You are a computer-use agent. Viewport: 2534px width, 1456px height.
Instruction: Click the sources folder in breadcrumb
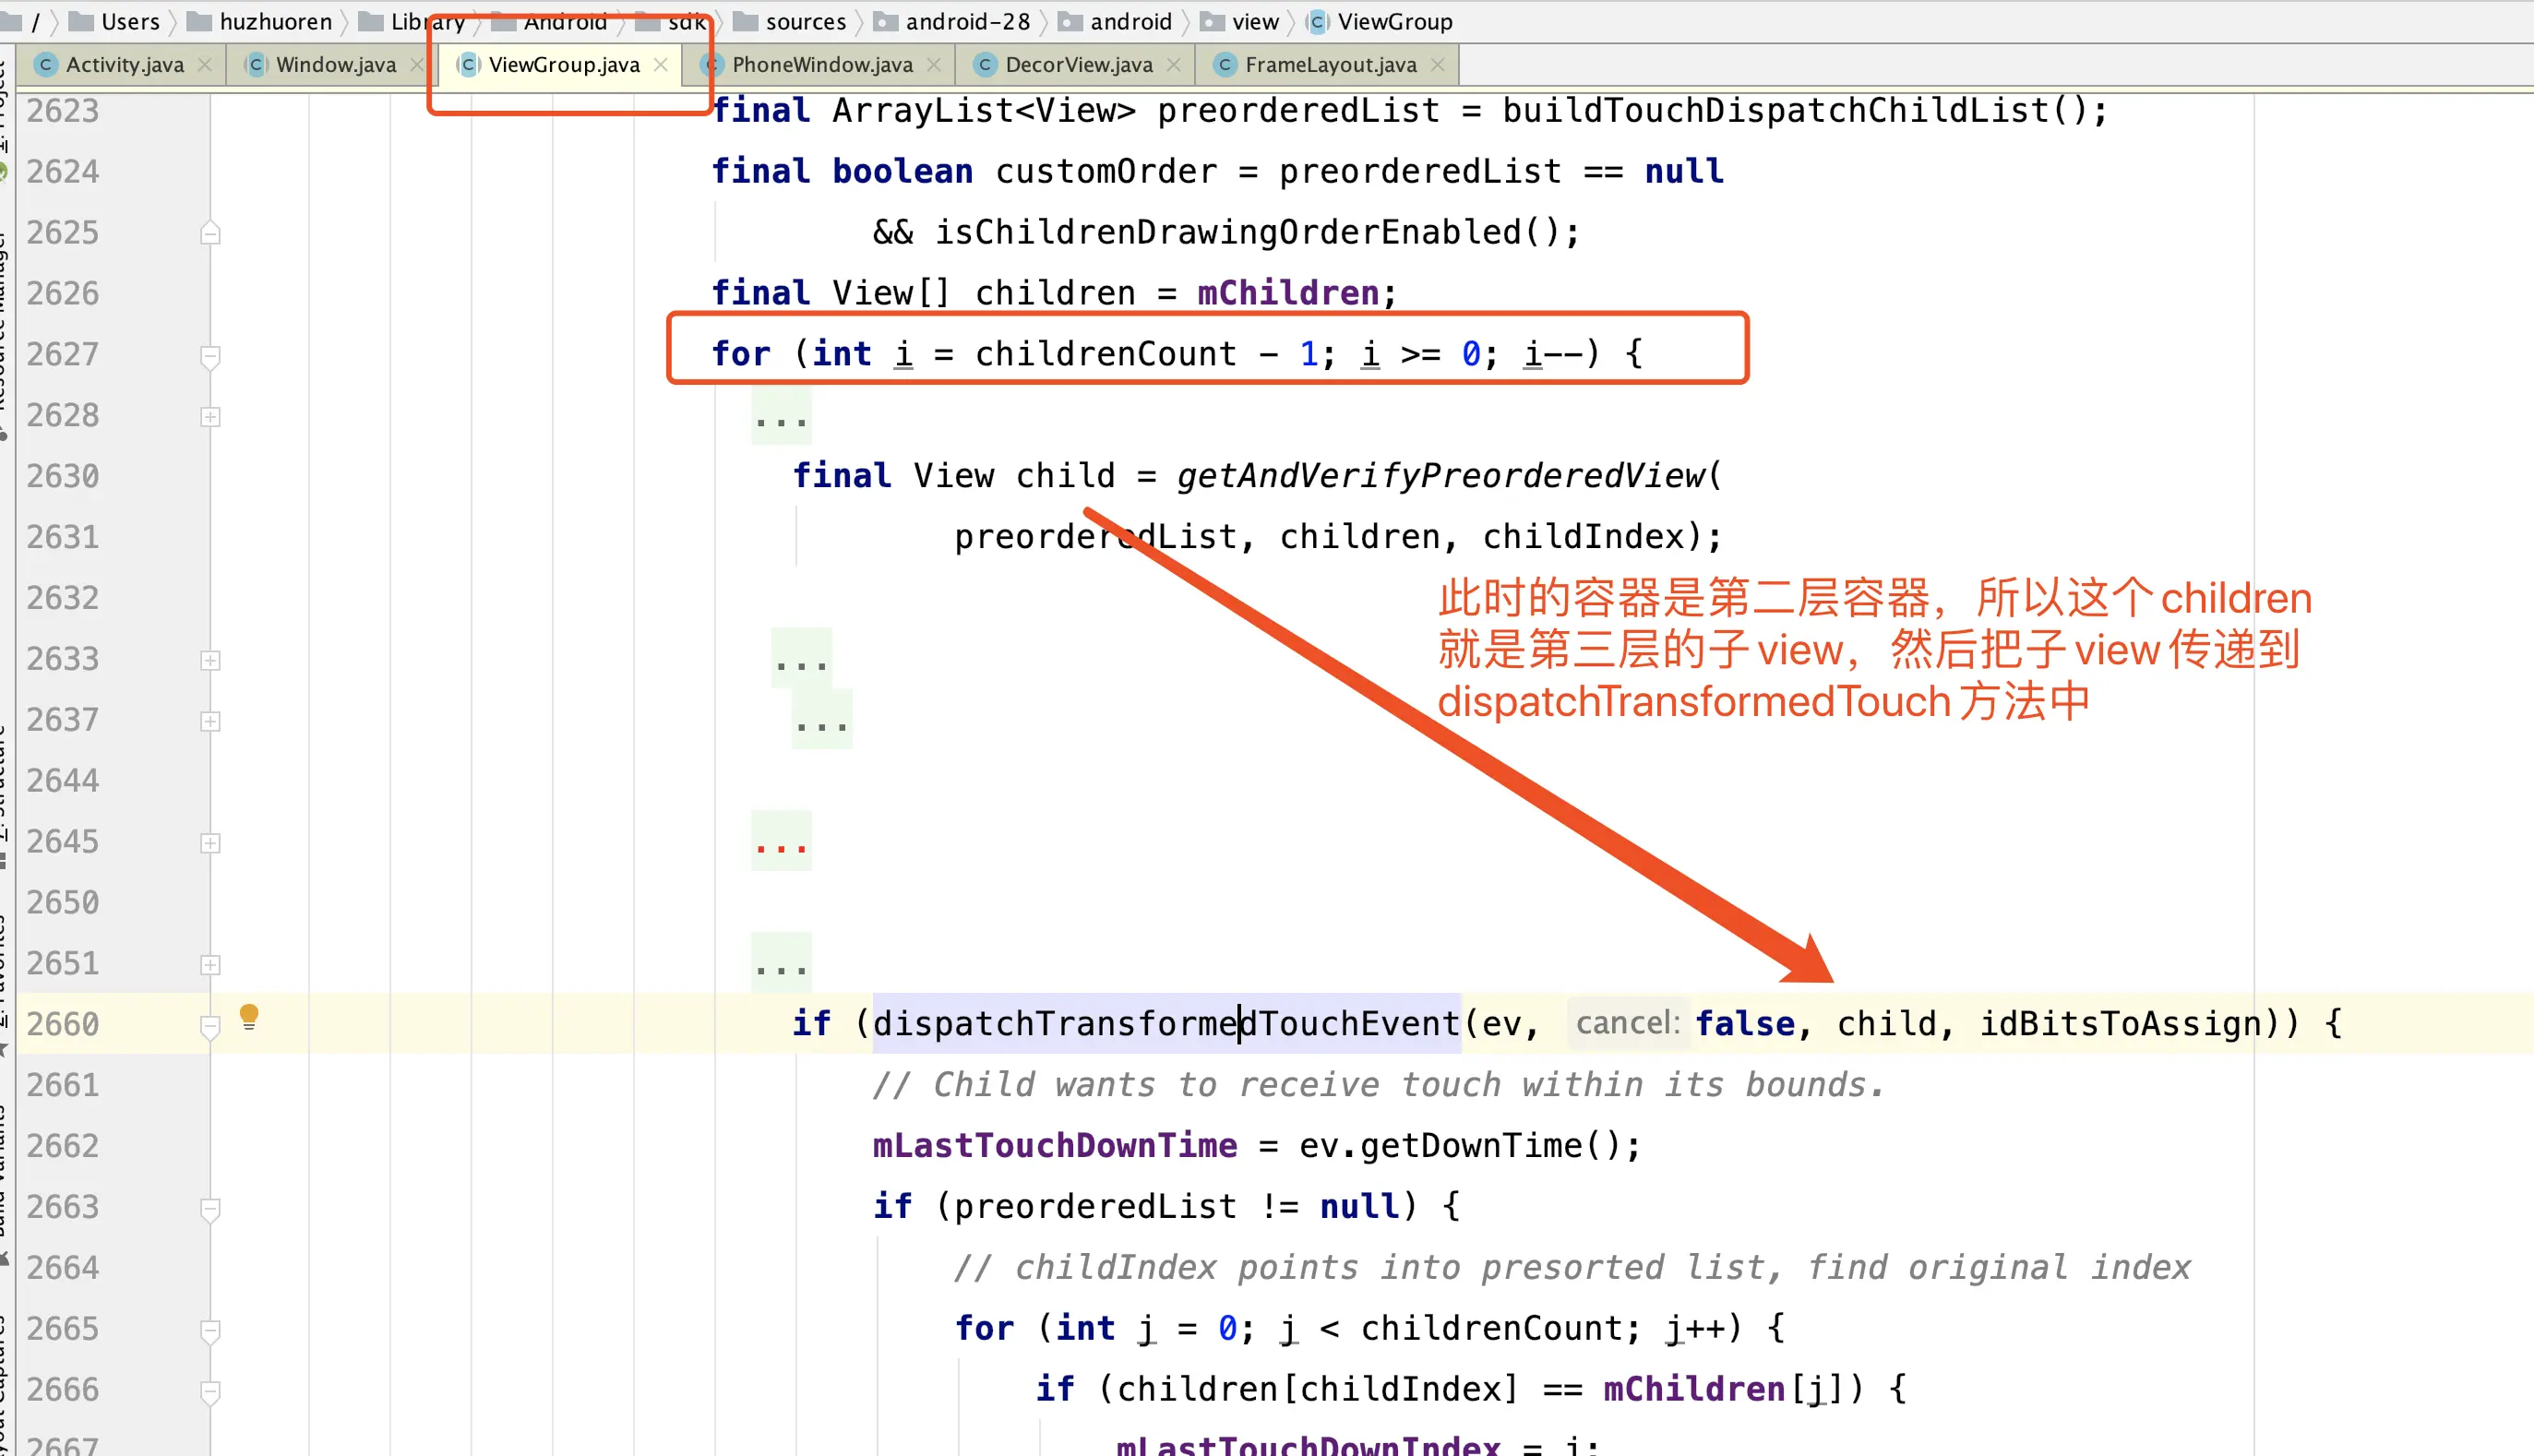tap(805, 22)
